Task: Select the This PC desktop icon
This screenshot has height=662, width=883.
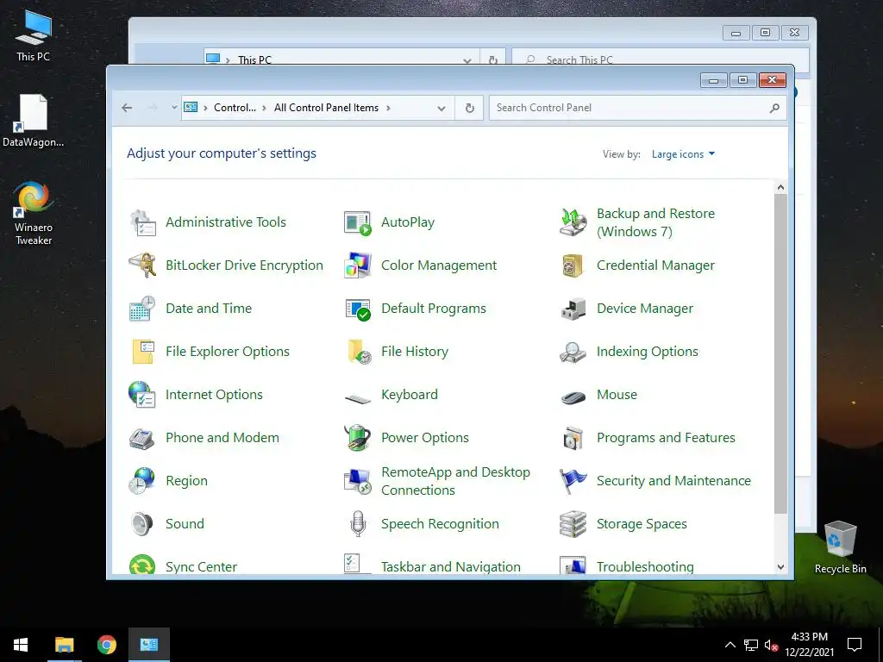Action: click(33, 35)
